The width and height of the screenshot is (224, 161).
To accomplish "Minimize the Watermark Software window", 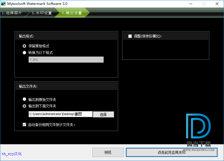I will (191, 4).
